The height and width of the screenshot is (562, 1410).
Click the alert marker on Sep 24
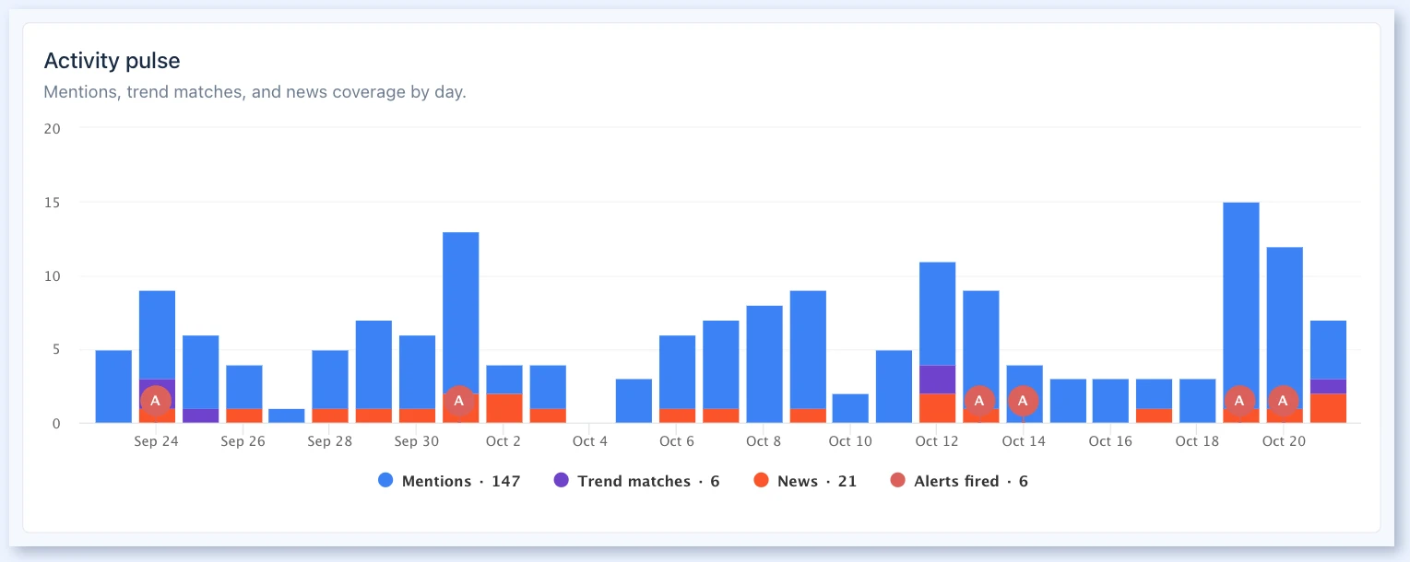click(156, 401)
